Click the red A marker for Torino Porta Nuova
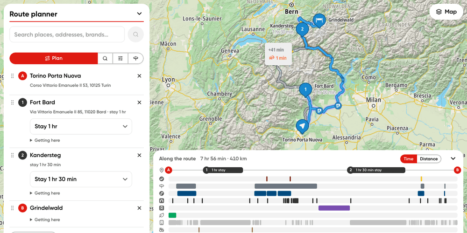The width and height of the screenshot is (467, 233). [22, 76]
